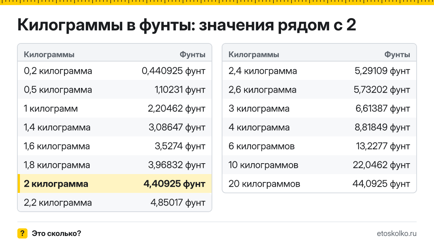Screen dimensions: 434x245
Task: Select the '2,2 килограмма' cell
Action: coord(58,203)
